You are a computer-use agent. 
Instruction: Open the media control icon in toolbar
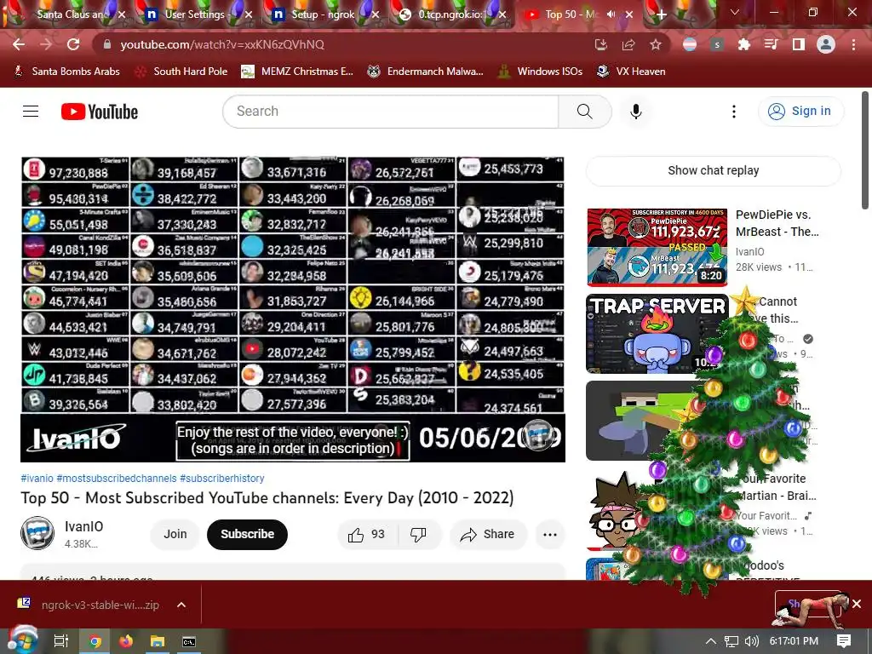771,44
